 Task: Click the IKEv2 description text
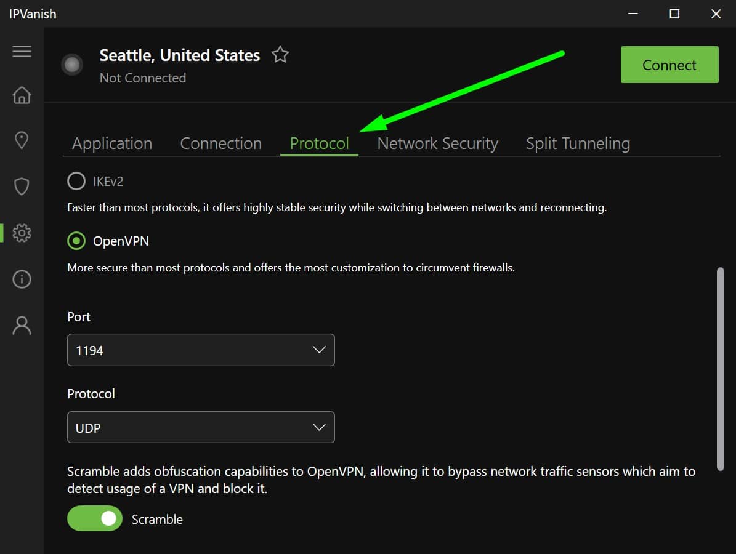[337, 207]
